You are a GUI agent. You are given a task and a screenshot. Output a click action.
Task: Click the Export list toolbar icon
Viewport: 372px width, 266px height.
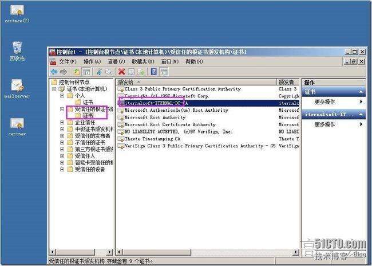tap(141, 72)
